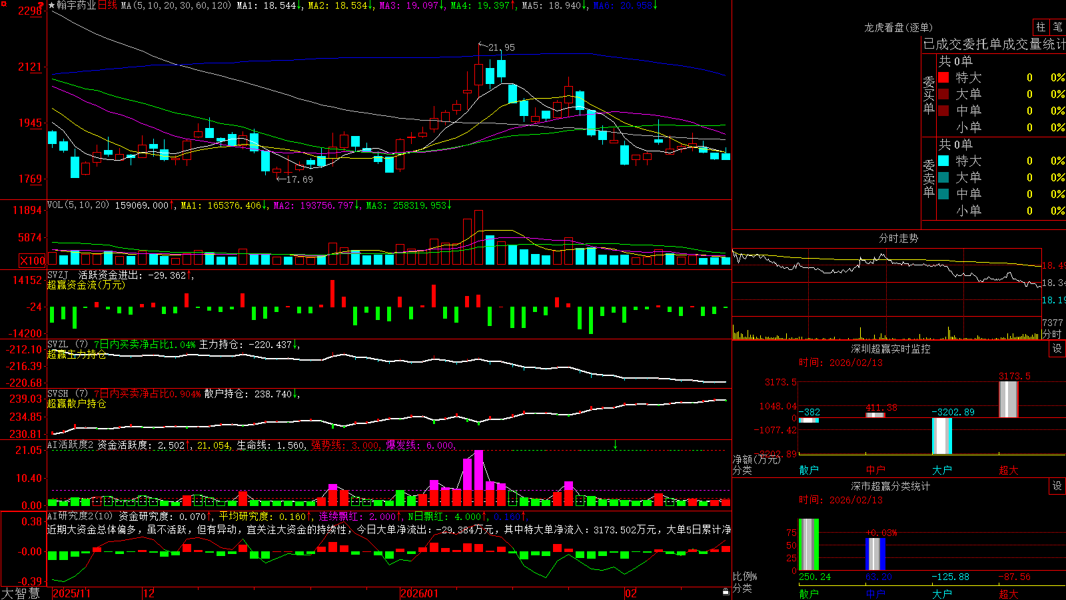This screenshot has width=1066, height=600.
Task: Click the 深圳超赢实时监控 panel title
Action: point(890,349)
